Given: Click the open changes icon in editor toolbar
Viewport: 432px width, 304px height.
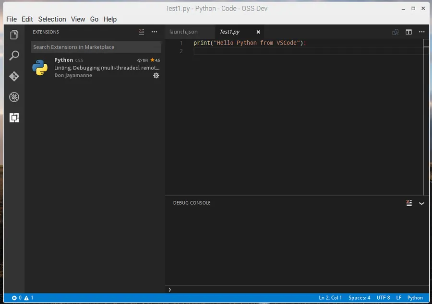Looking at the screenshot, I should point(396,32).
